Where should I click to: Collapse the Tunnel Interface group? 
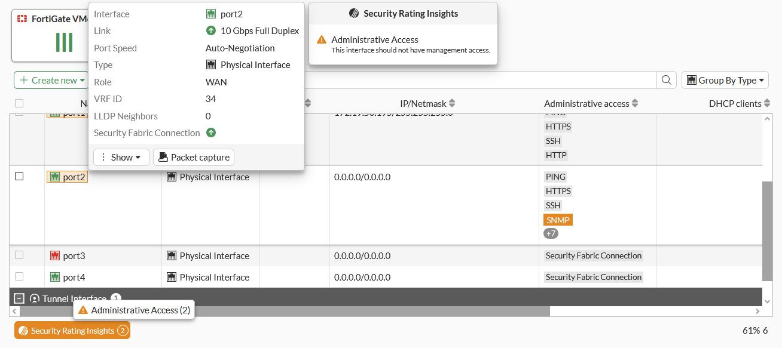click(x=19, y=298)
